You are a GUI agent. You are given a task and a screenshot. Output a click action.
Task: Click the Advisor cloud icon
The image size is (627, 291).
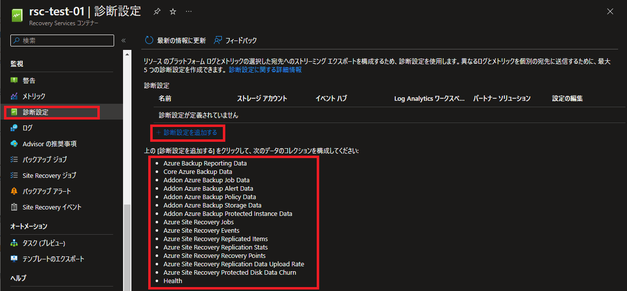click(14, 144)
